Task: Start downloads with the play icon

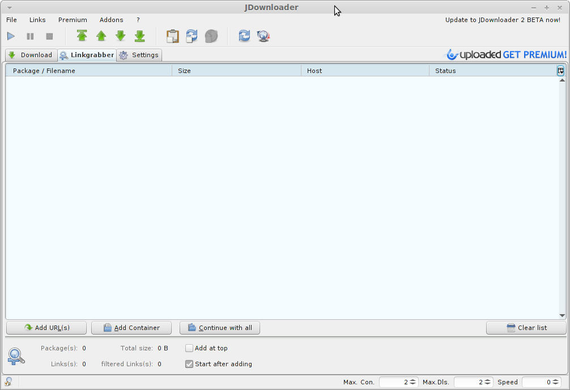Action: [11, 36]
